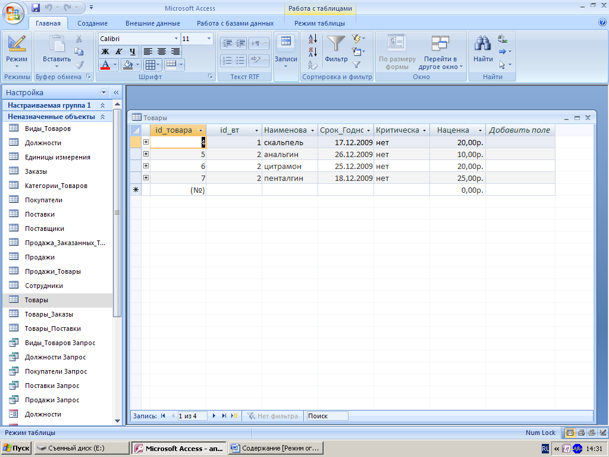Click the Записи records button
The height and width of the screenshot is (457, 609).
click(x=286, y=52)
